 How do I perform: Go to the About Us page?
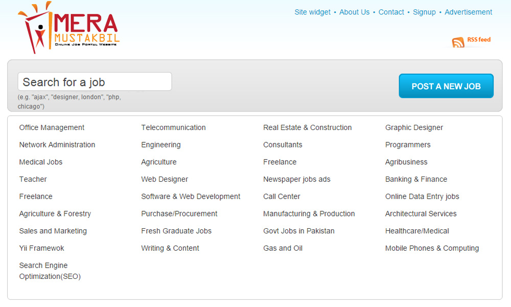click(354, 12)
